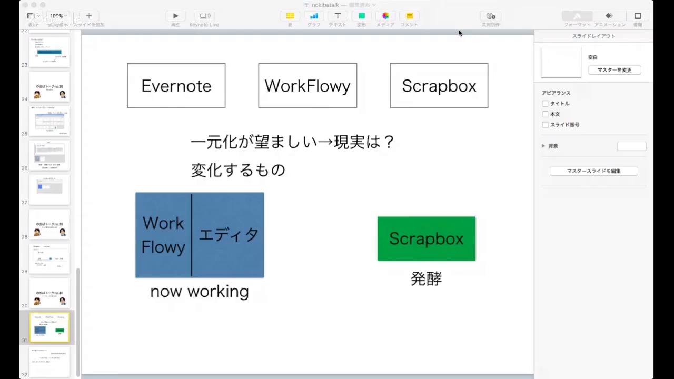Select slide 26 thumbnail in navigator
Image resolution: width=674 pixels, height=379 pixels.
pyautogui.click(x=49, y=156)
